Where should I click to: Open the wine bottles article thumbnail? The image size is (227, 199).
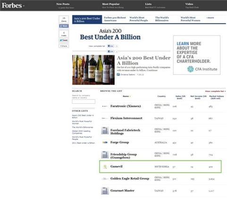[93, 70]
